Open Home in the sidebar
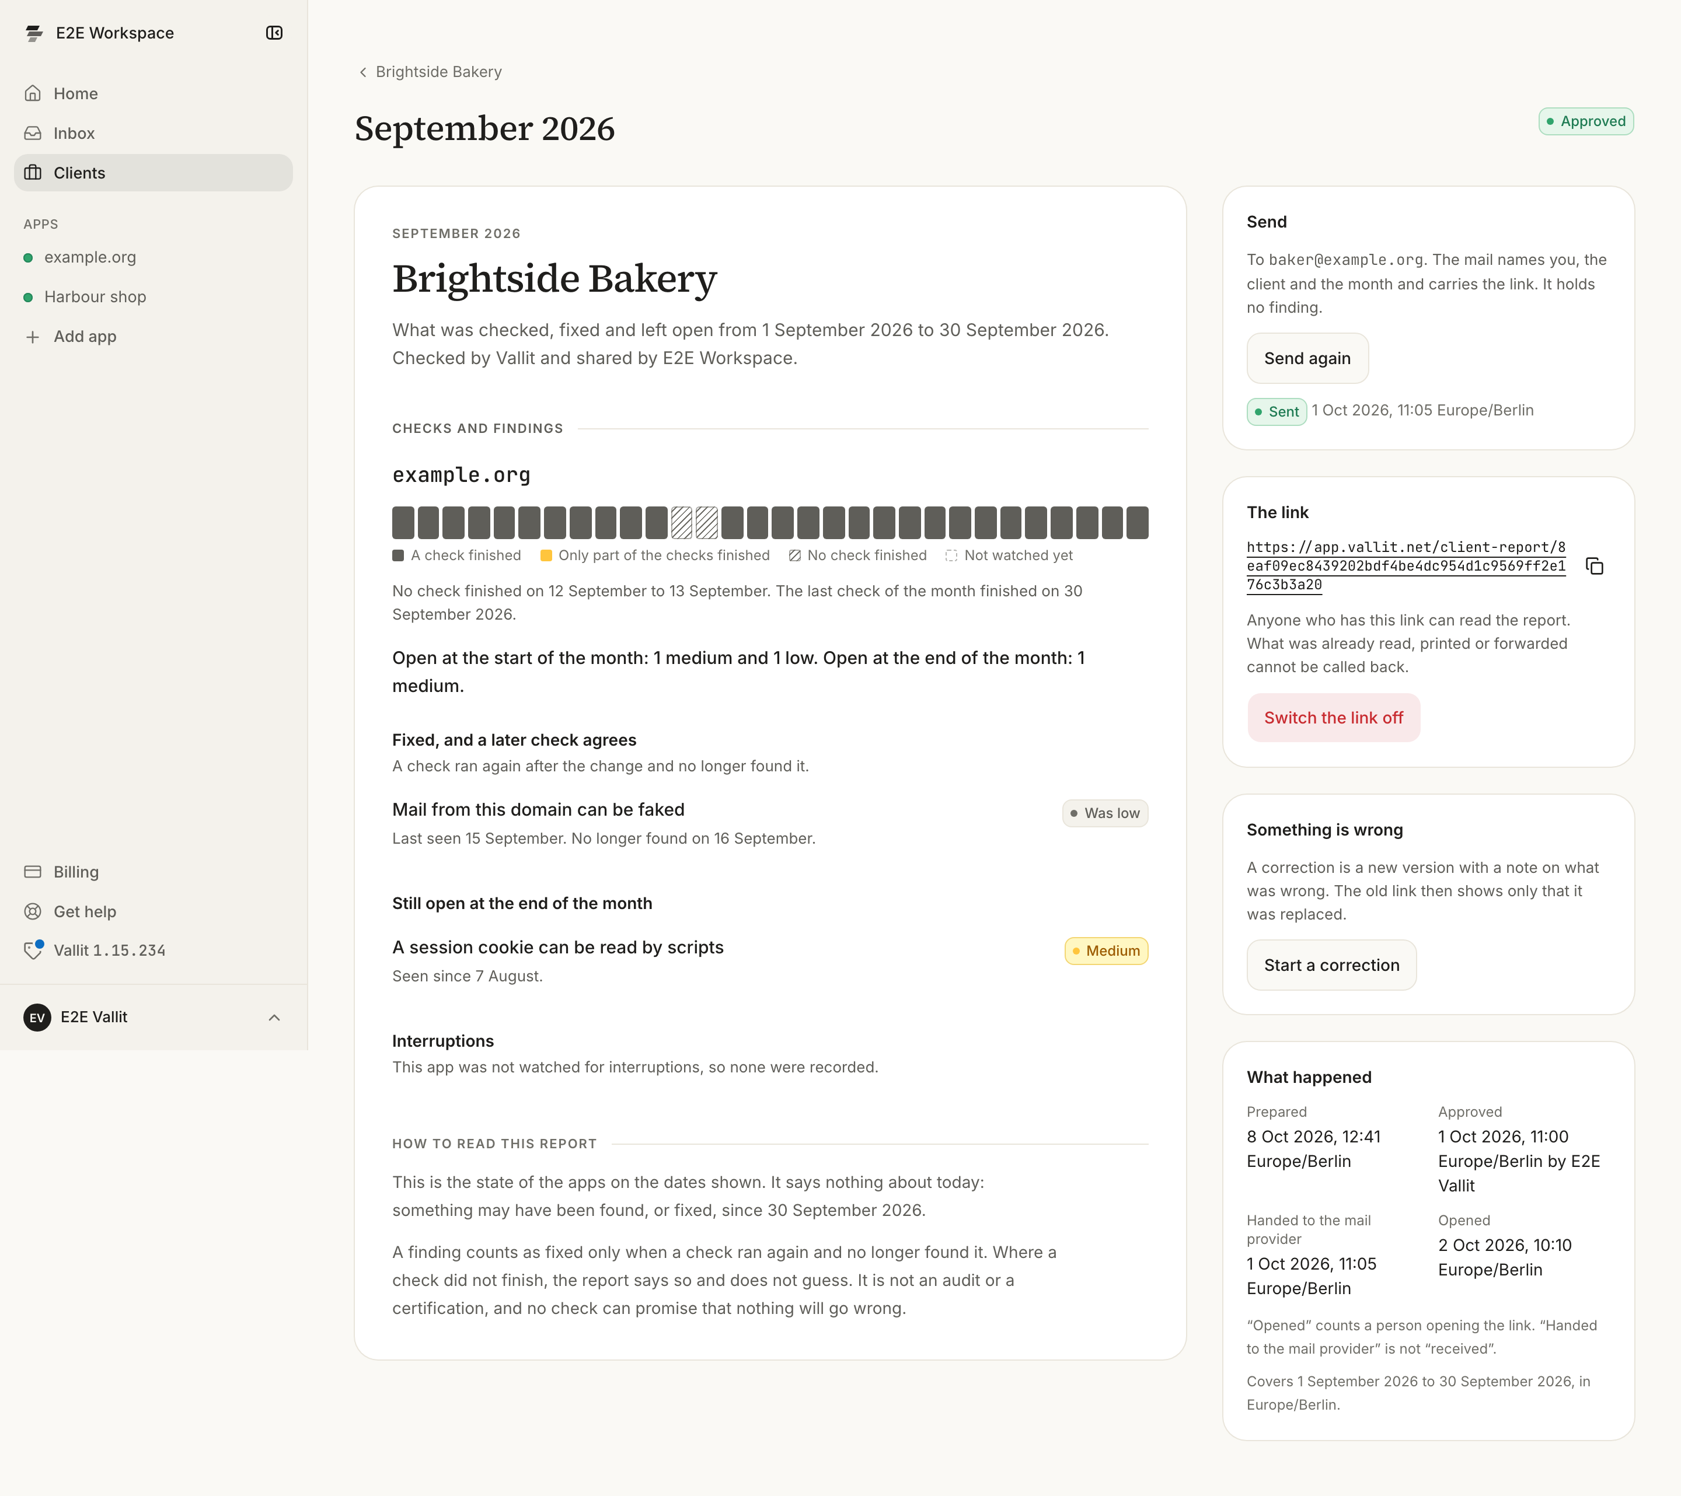This screenshot has width=1681, height=1496. coord(153,94)
